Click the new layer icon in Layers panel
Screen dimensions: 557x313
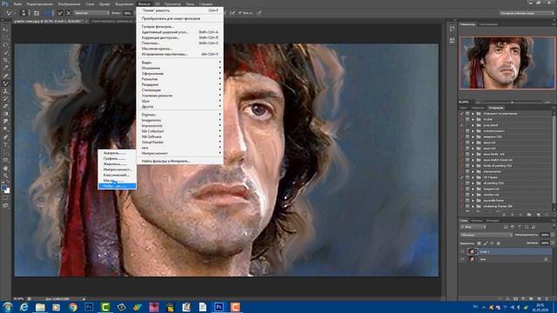539,299
